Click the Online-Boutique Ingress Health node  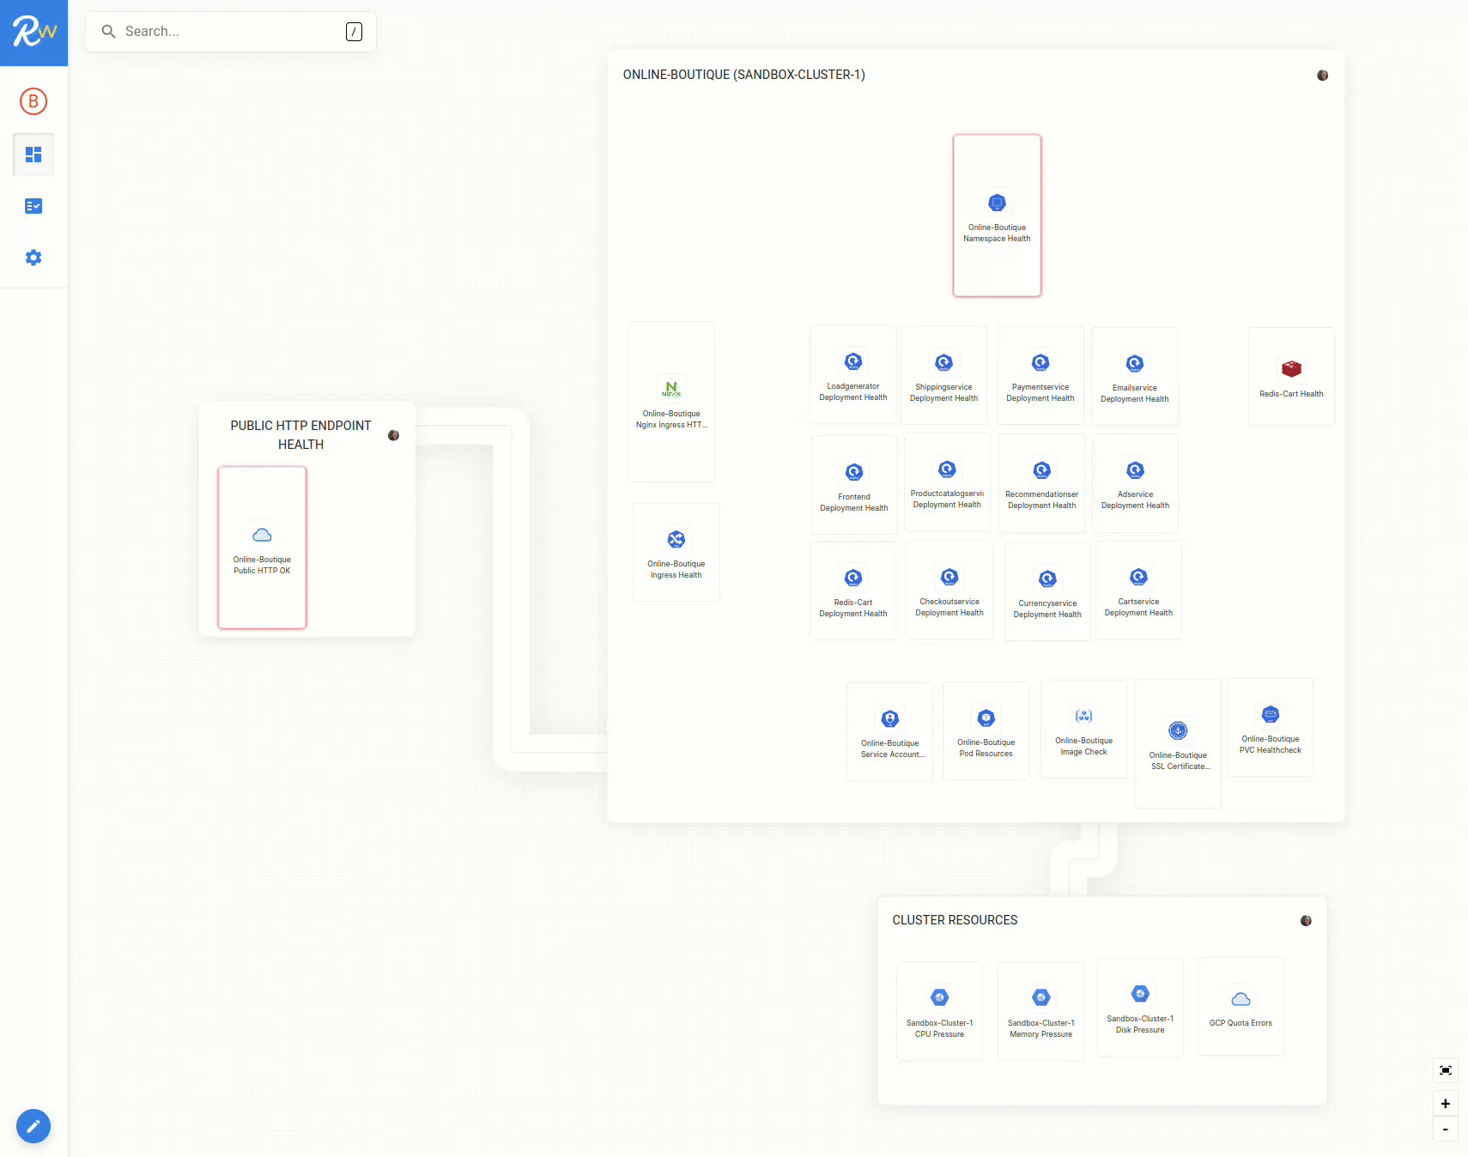tap(676, 552)
